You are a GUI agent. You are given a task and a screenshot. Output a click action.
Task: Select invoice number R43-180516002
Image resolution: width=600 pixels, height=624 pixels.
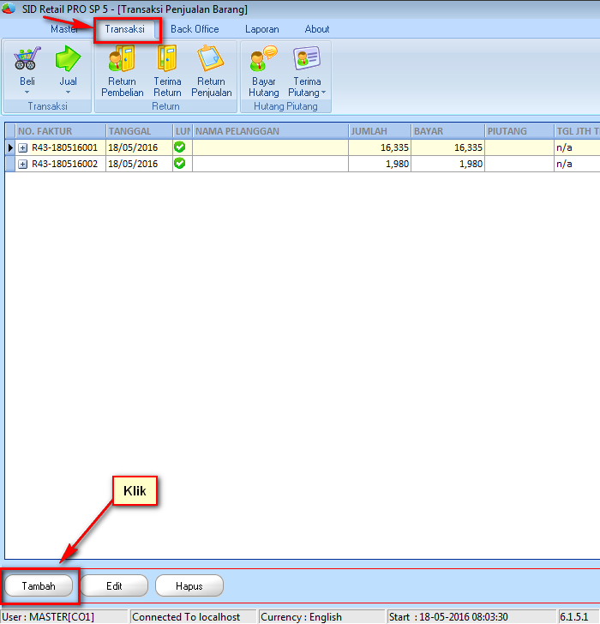click(x=64, y=164)
